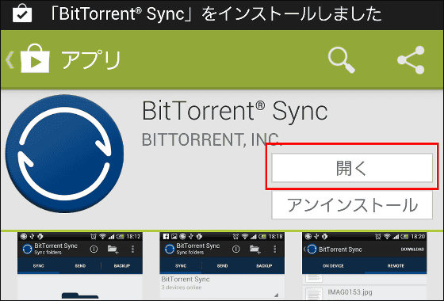This screenshot has width=444, height=301.
Task: Tap the BitTorrent® Sync app title
Action: (x=235, y=111)
